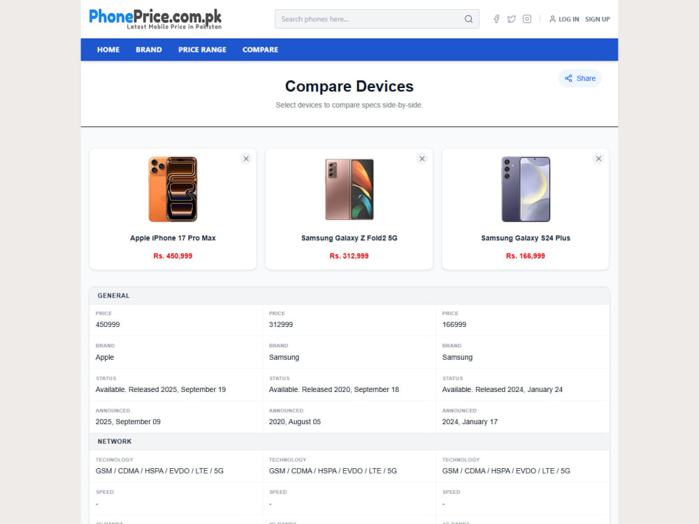Select the 166999 price value

coord(454,325)
